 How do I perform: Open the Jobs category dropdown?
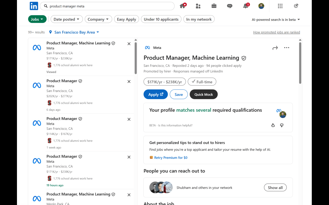(37, 19)
